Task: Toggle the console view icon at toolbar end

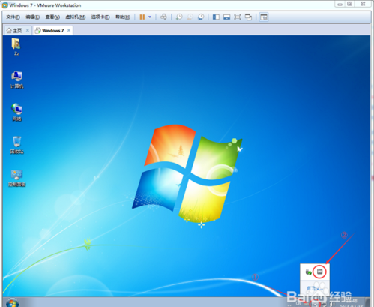Action: tap(264, 17)
